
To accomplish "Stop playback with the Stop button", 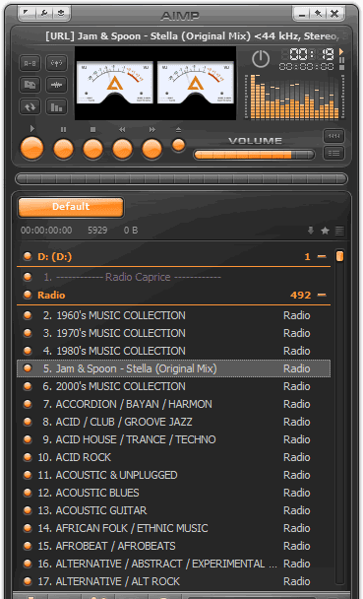I will pos(93,149).
